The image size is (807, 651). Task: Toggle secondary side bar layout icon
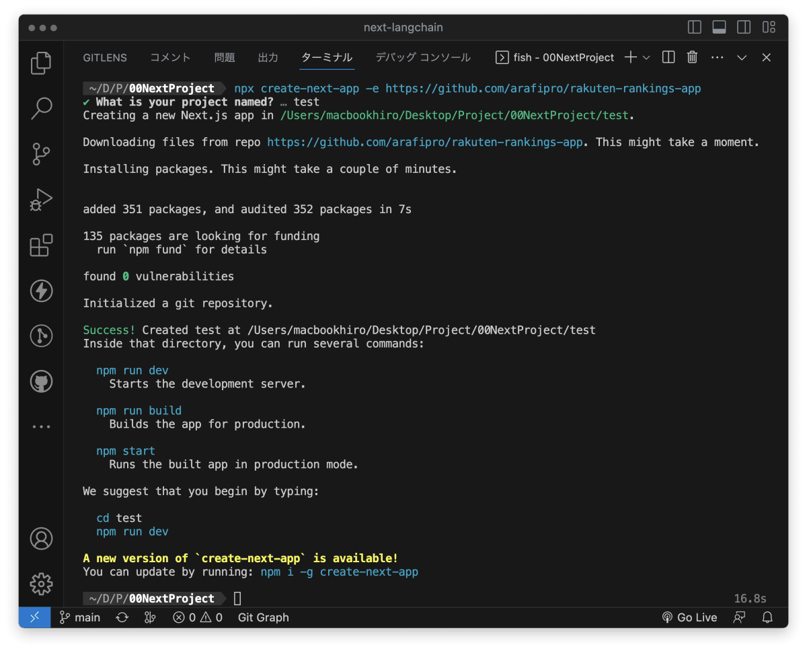(x=744, y=28)
